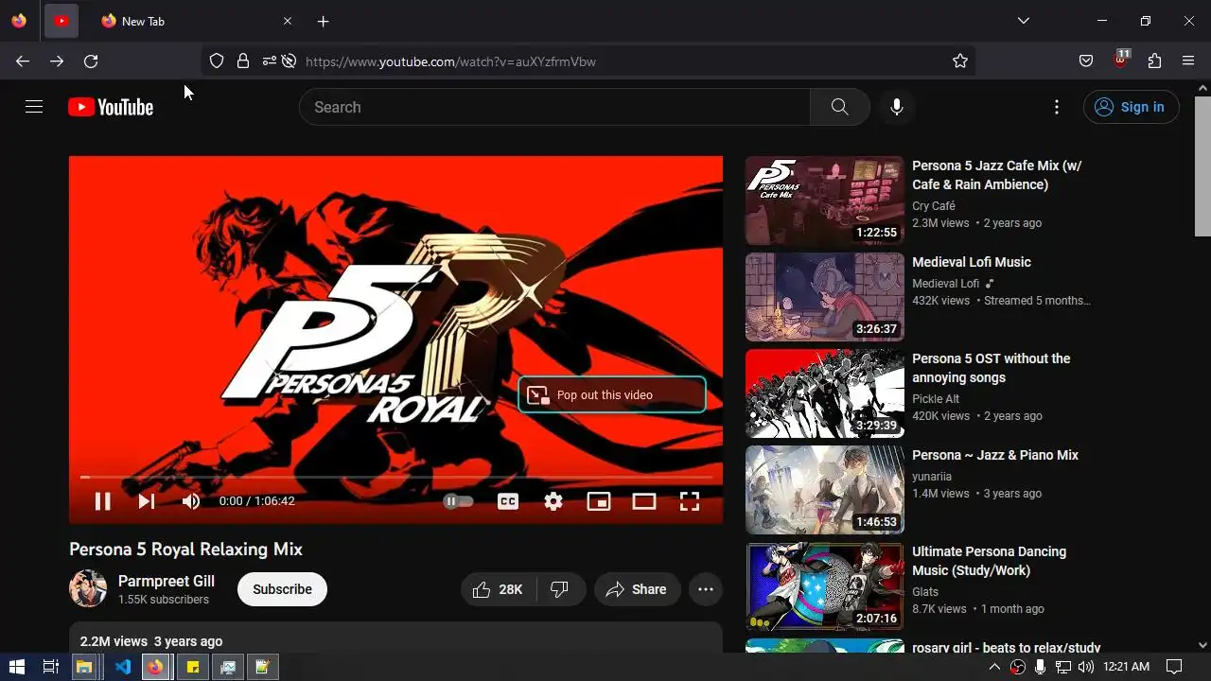
Task: Switch to theater mode
Action: click(644, 501)
